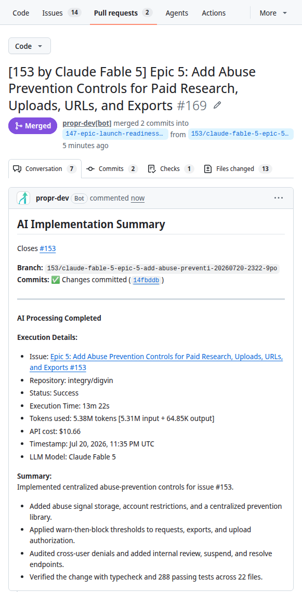The height and width of the screenshot is (592, 302).
Task: Switch to the Checks tab
Action: (x=170, y=169)
